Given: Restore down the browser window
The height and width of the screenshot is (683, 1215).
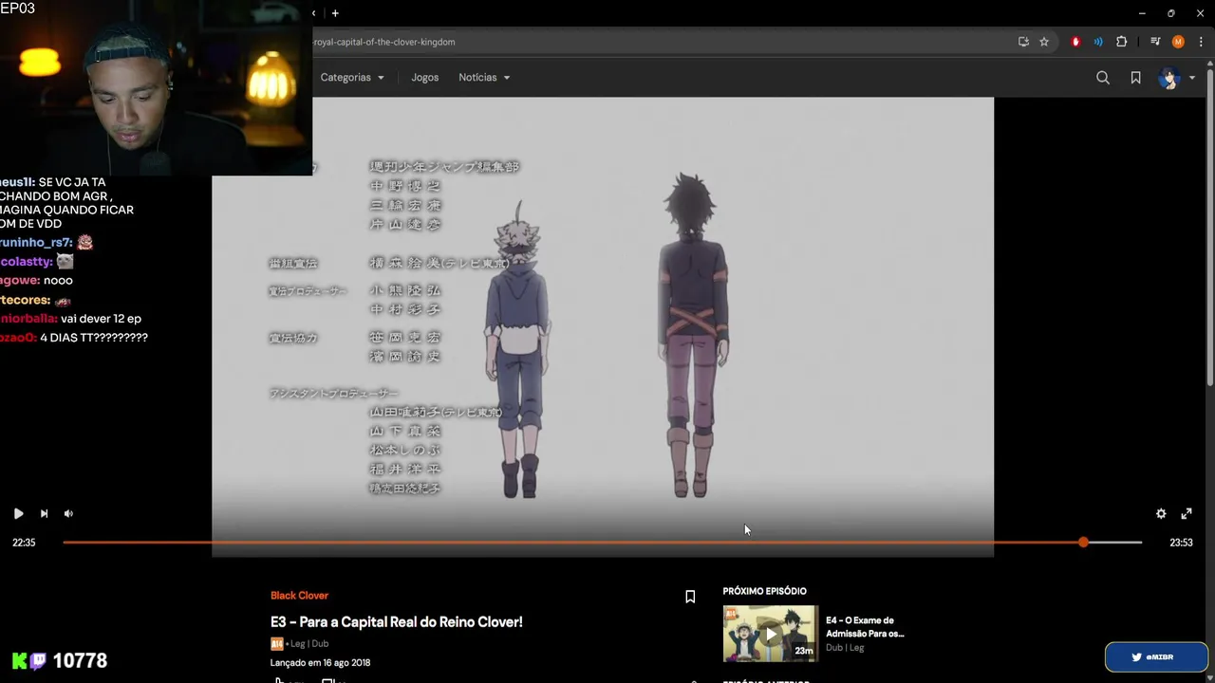Looking at the screenshot, I should [x=1171, y=13].
